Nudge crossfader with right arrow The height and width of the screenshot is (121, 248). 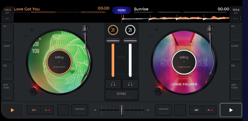(x=148, y=110)
